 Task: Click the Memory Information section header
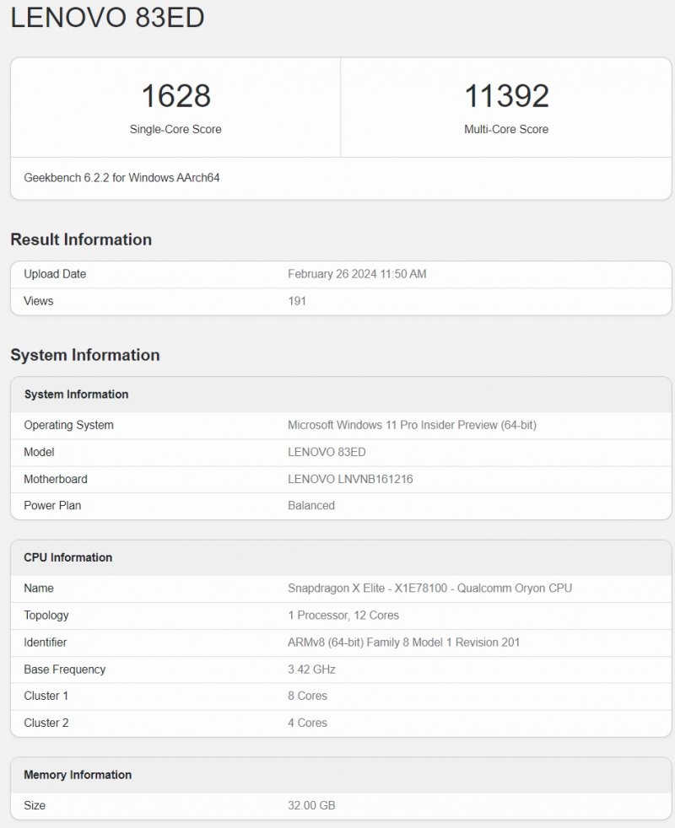(76, 775)
